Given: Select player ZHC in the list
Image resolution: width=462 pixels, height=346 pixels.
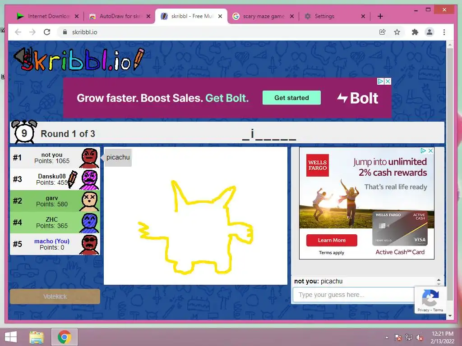Looking at the screenshot, I should click(x=55, y=223).
